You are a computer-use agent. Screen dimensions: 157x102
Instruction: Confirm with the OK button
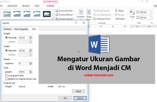(65, 98)
